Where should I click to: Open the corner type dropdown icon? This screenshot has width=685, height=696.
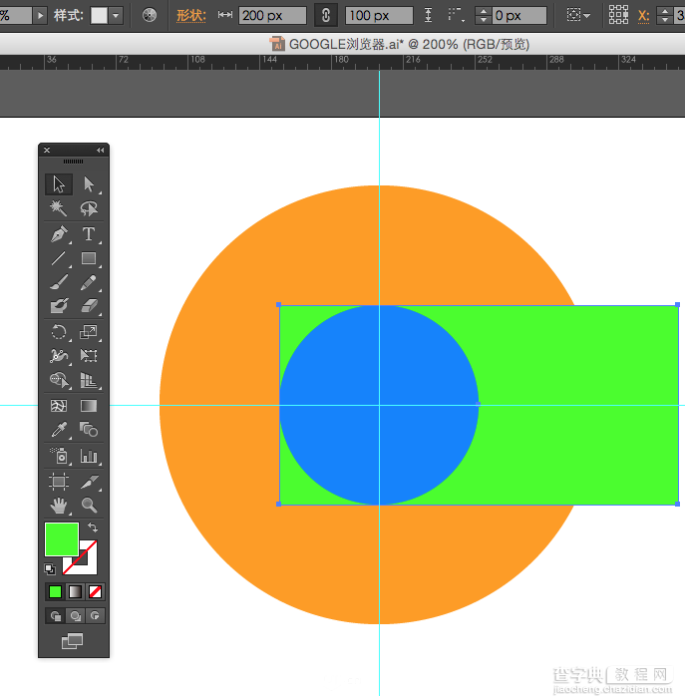[x=457, y=15]
